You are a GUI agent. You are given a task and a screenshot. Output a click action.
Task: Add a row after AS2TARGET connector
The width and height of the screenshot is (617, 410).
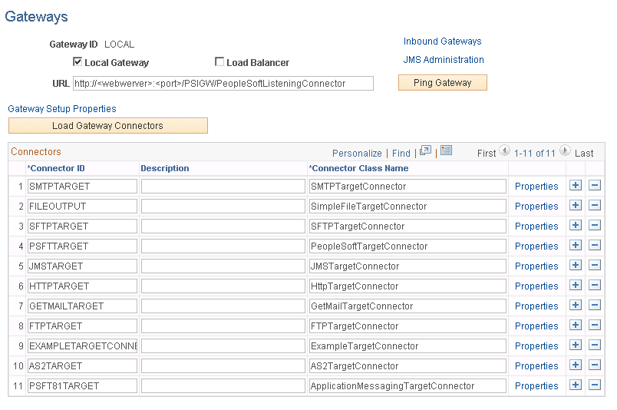point(576,365)
